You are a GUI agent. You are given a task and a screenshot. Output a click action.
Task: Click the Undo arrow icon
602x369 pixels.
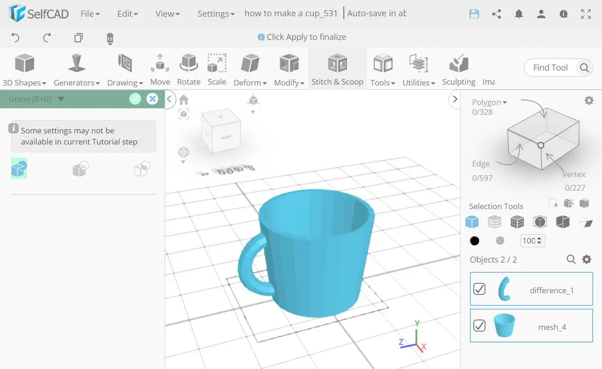[15, 38]
